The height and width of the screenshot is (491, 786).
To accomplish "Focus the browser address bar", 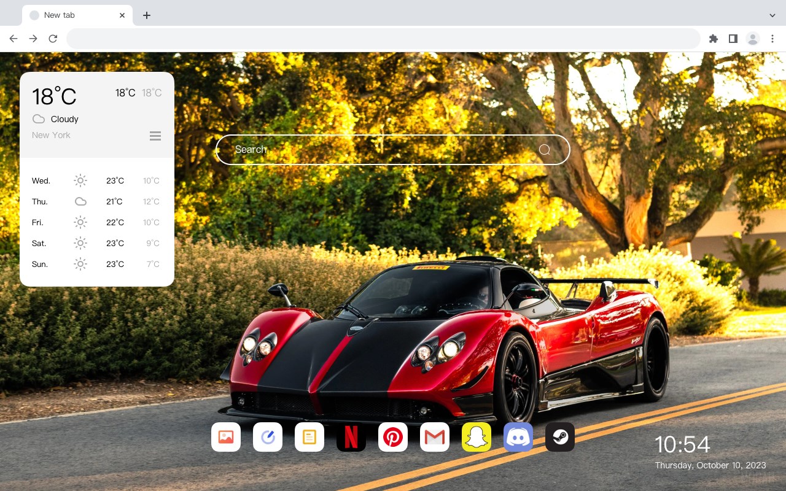I will (x=383, y=39).
